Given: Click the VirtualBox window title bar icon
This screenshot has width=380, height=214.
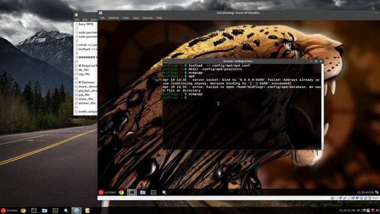Looking at the screenshot, I should (100, 13).
